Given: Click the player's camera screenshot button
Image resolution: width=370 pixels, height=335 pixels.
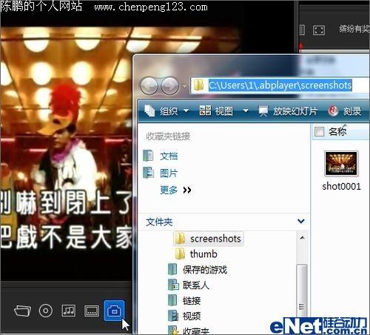Looking at the screenshot, I should pos(114,311).
